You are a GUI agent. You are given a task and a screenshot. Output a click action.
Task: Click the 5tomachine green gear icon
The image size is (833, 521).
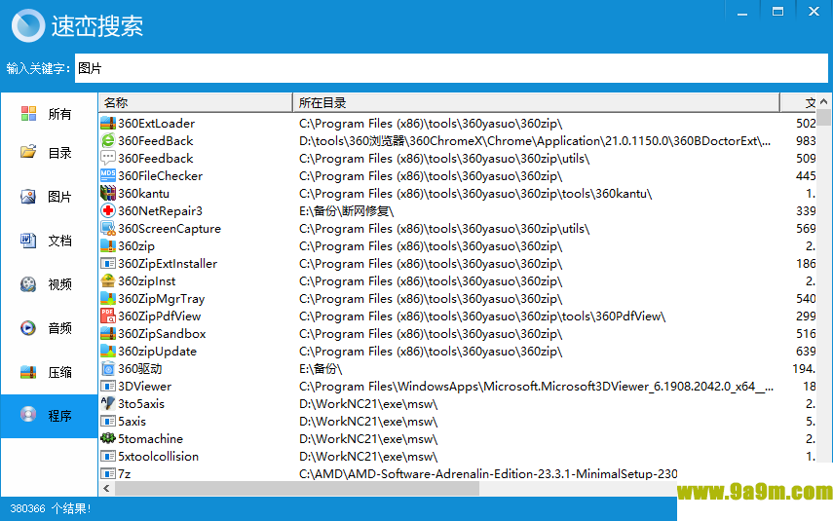tap(108, 438)
